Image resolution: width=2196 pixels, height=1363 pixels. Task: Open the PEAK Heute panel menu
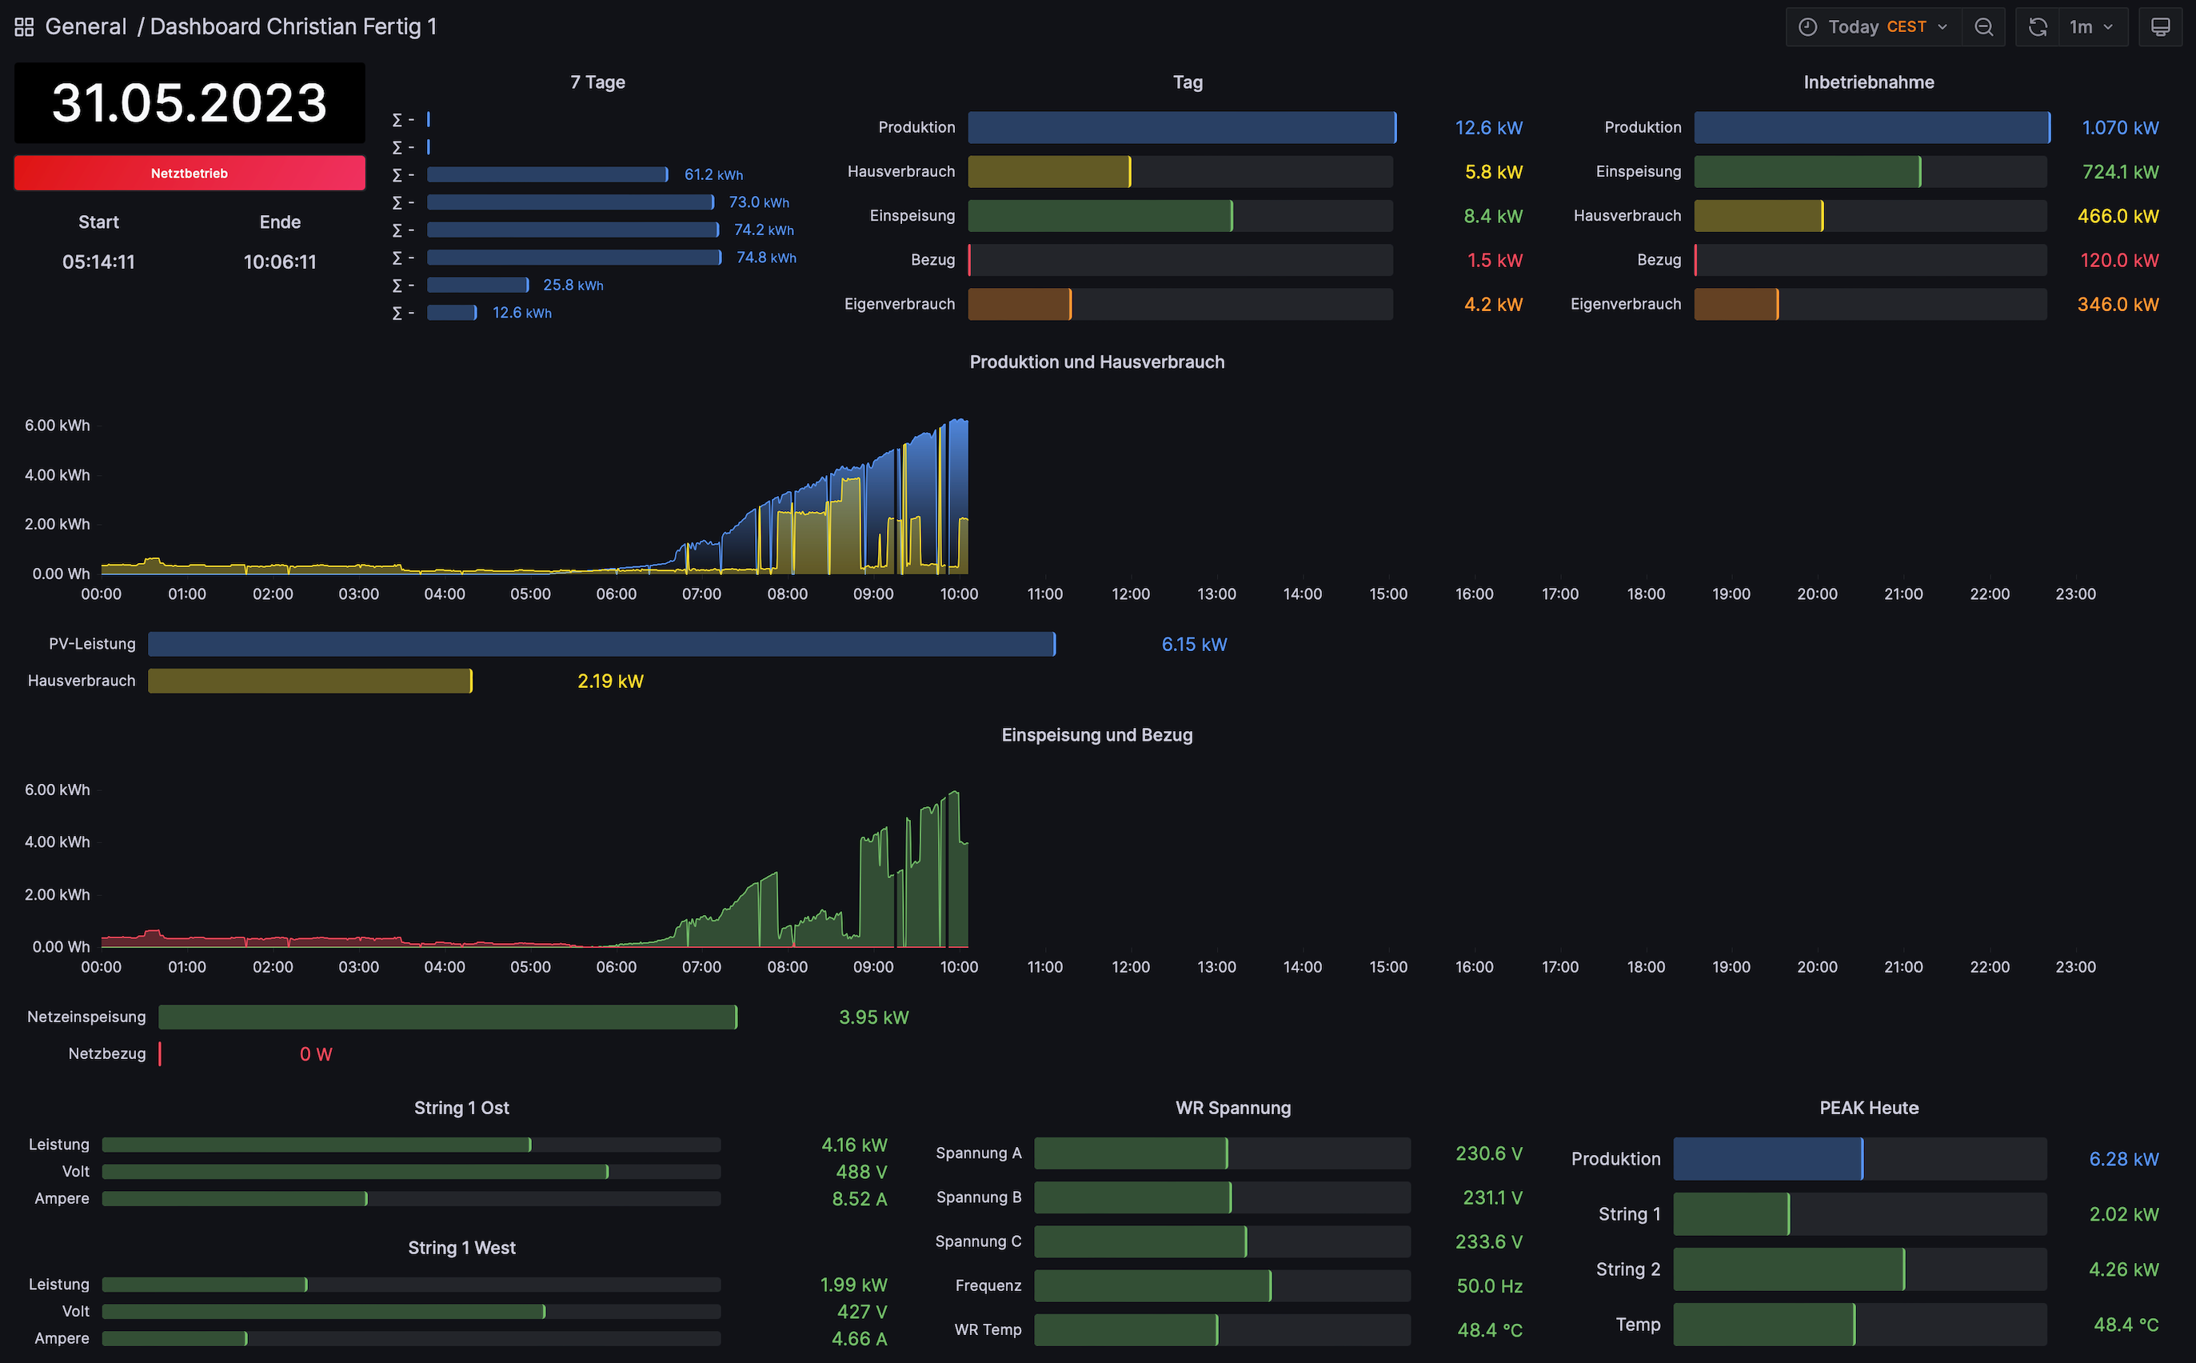1868,1108
